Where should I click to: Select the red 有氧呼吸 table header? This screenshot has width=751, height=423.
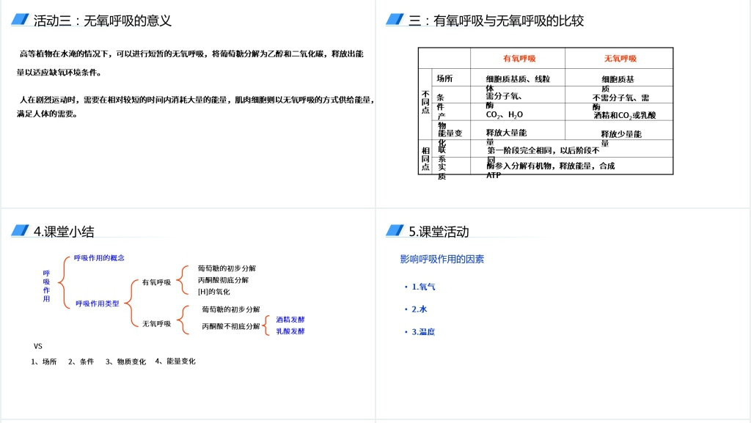click(x=519, y=59)
